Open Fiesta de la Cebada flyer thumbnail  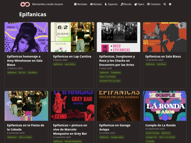(x=26, y=106)
